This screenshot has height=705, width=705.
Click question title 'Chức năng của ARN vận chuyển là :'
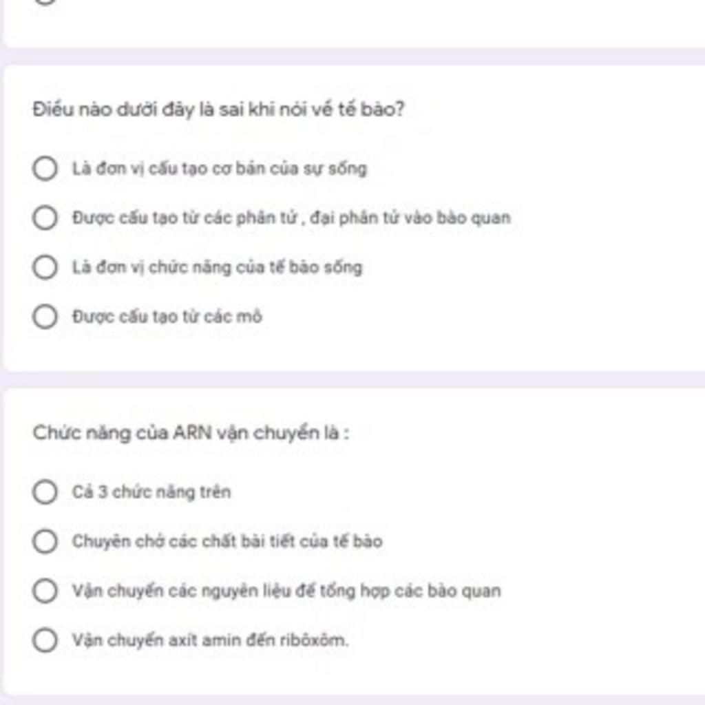click(191, 433)
